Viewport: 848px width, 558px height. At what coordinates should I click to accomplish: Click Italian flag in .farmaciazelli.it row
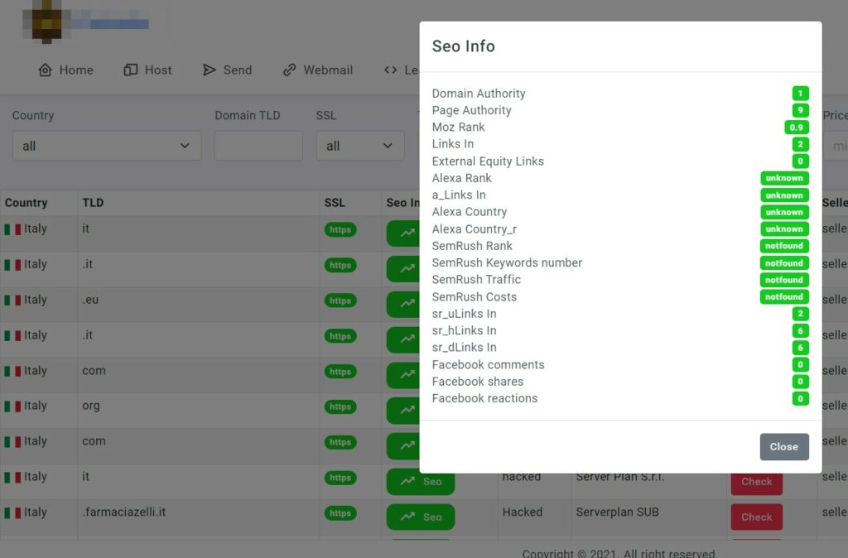[12, 513]
